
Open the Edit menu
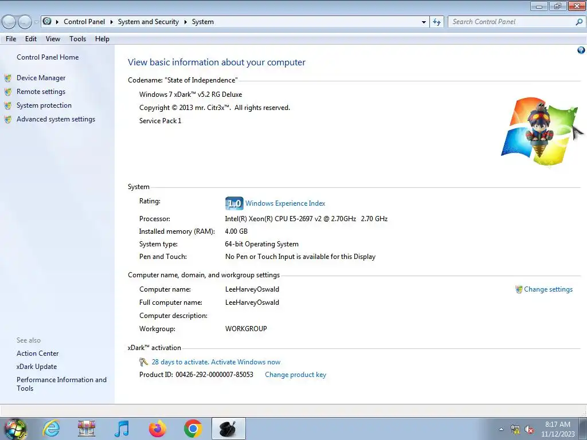pos(31,39)
